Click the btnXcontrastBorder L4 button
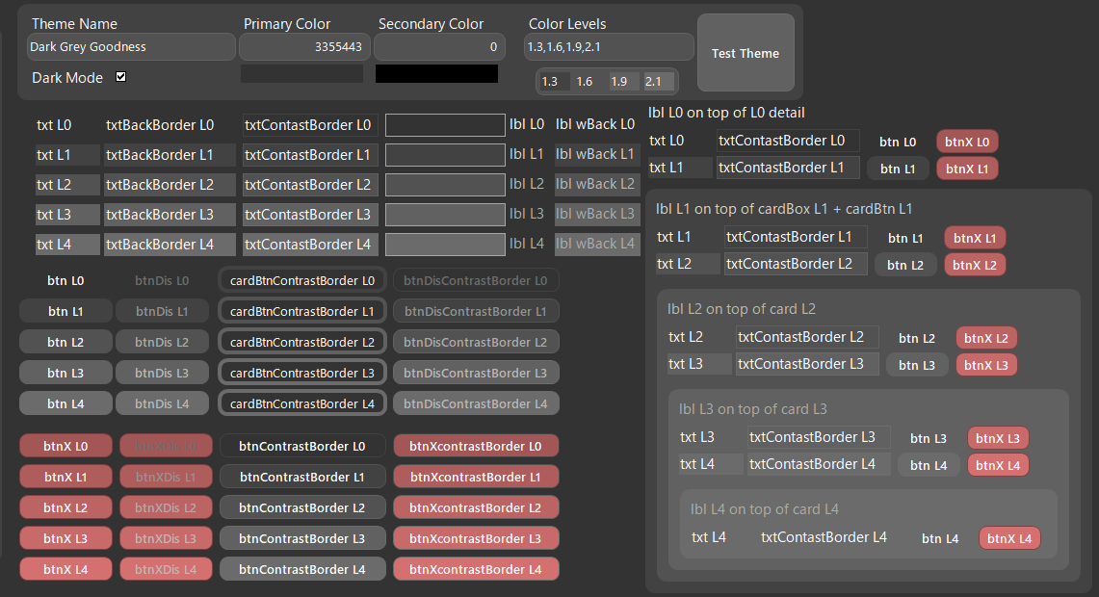The image size is (1099, 597). (476, 569)
